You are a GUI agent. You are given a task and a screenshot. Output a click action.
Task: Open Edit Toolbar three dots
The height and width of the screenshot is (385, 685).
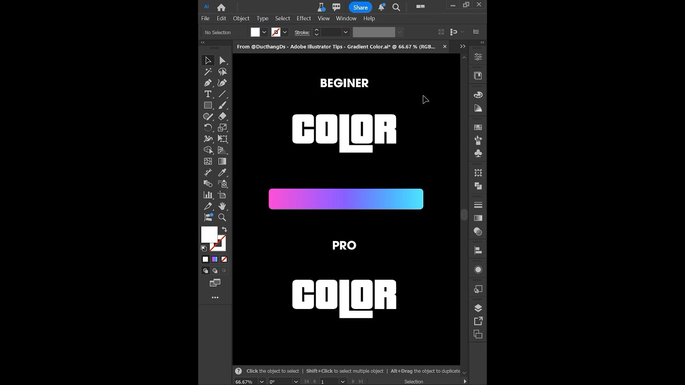[x=215, y=297]
